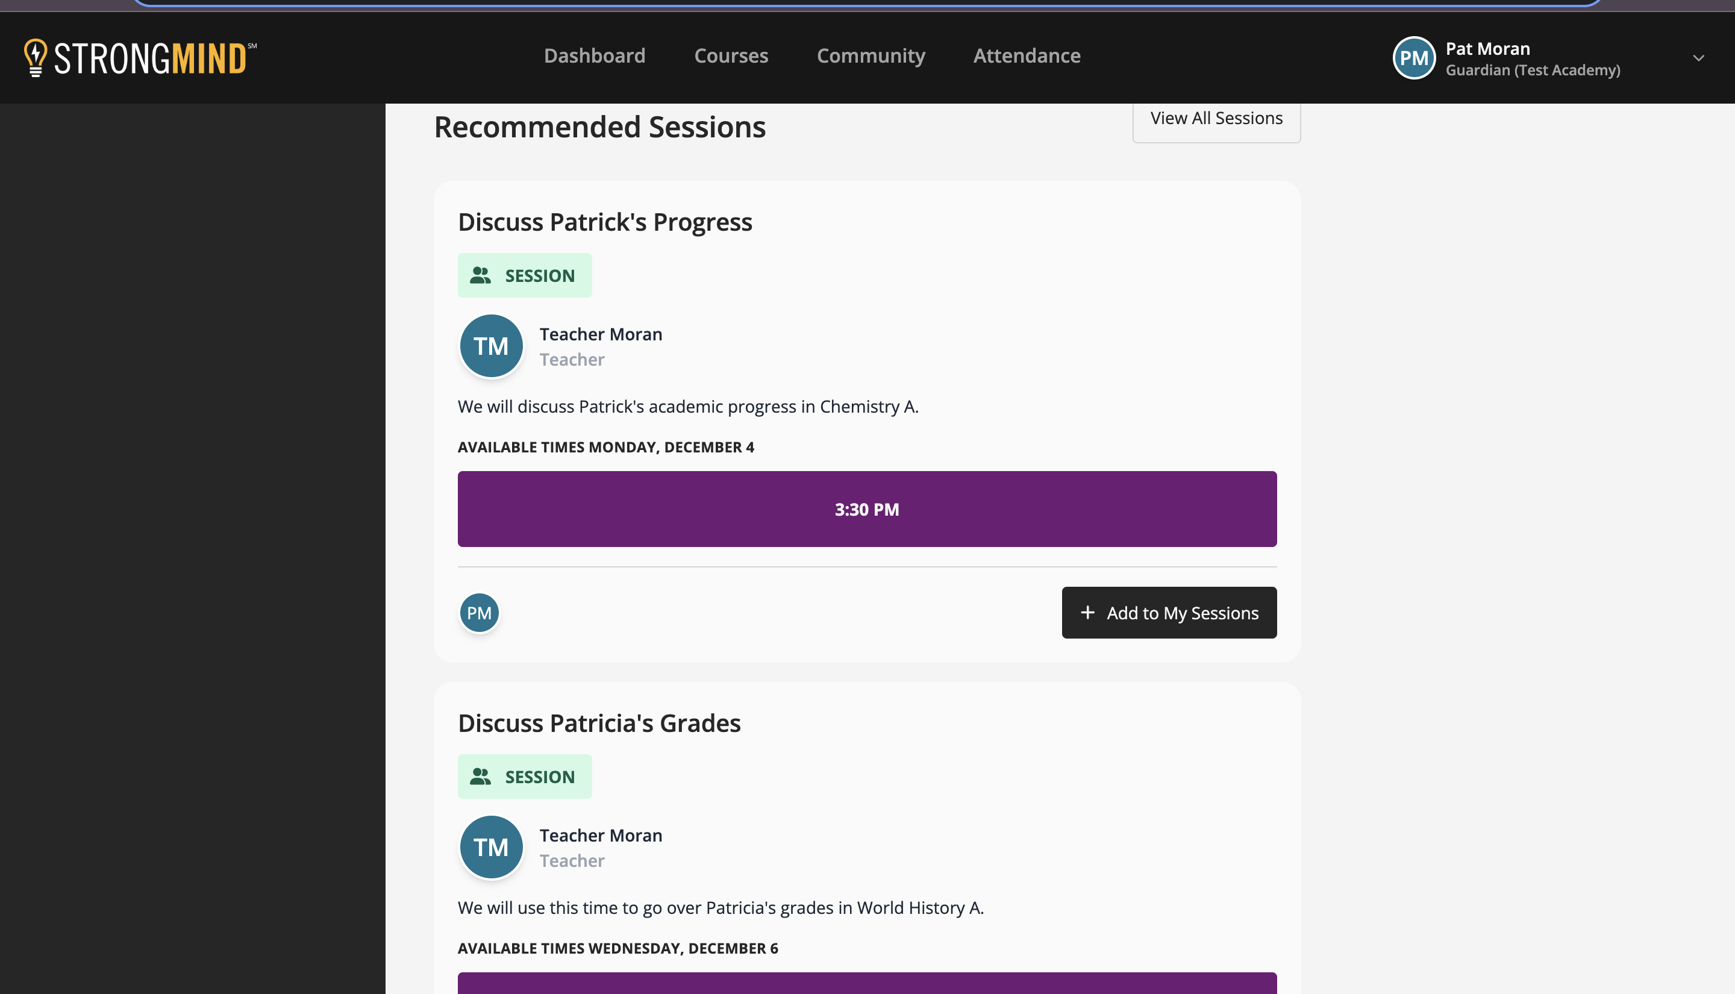Open Discuss Patricia's Grades session title
Viewport: 1735px width, 994px height.
pos(599,723)
